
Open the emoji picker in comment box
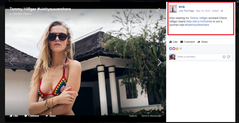click(224, 57)
